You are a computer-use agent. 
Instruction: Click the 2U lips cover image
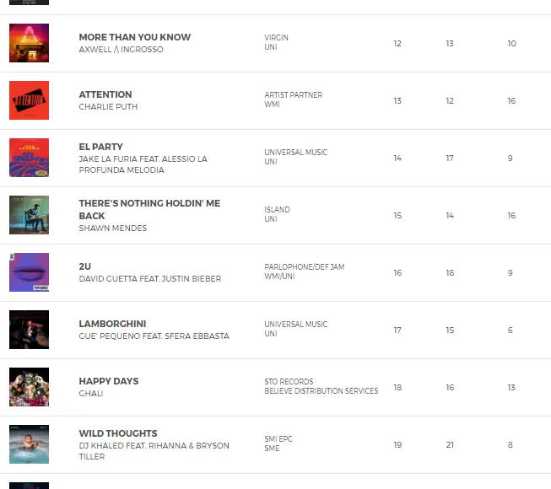coord(29,272)
